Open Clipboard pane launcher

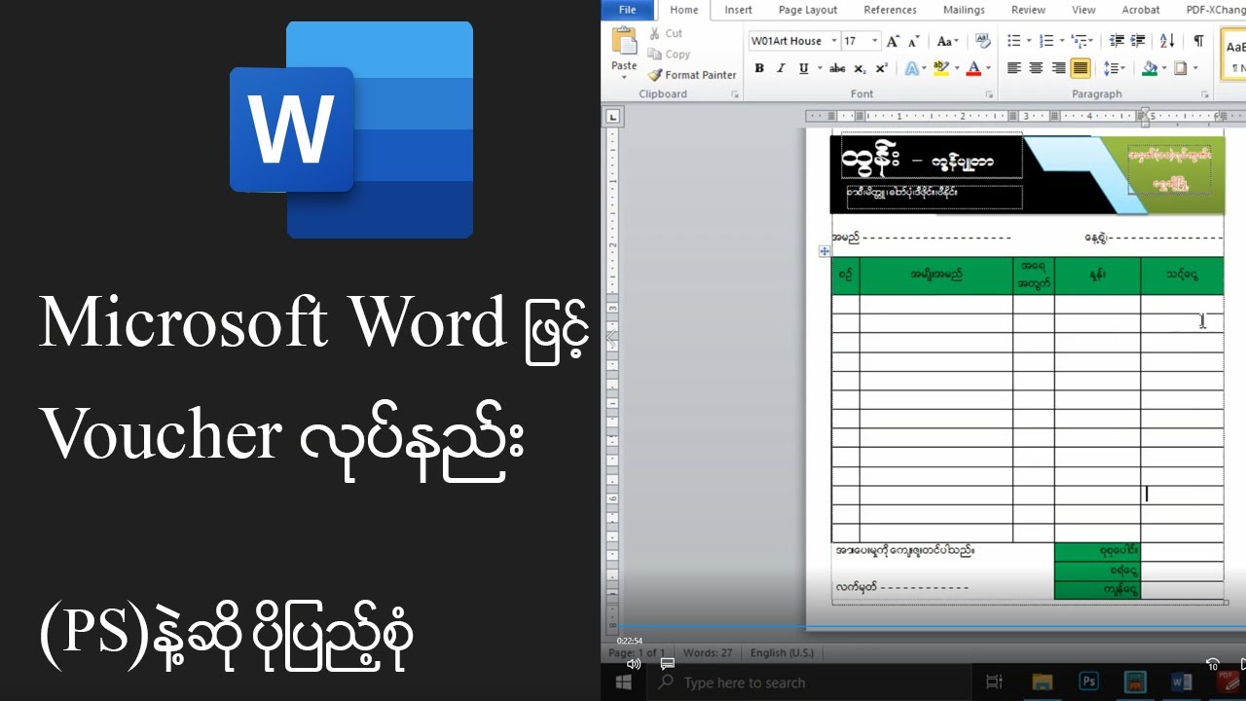(734, 94)
